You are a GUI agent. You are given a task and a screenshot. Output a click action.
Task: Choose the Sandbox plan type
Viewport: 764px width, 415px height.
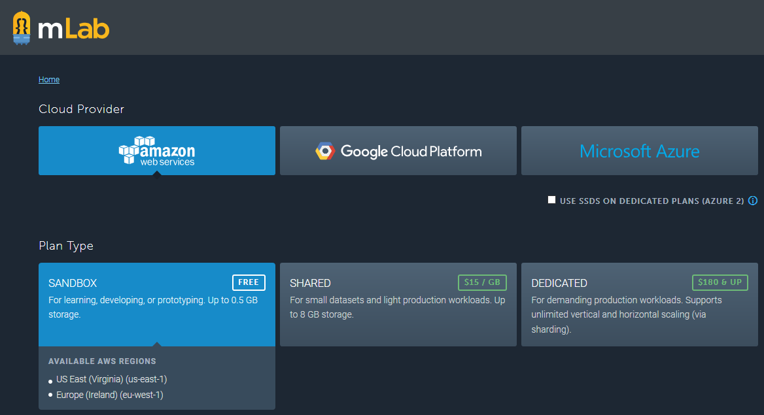(157, 305)
